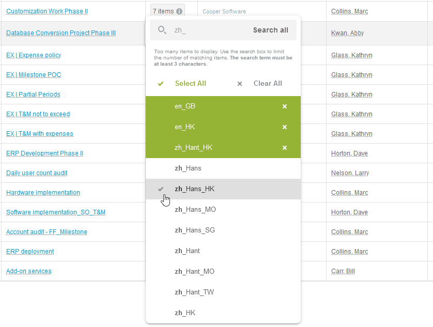Open EX | Partial Periods project
The width and height of the screenshot is (433, 327).
(33, 95)
